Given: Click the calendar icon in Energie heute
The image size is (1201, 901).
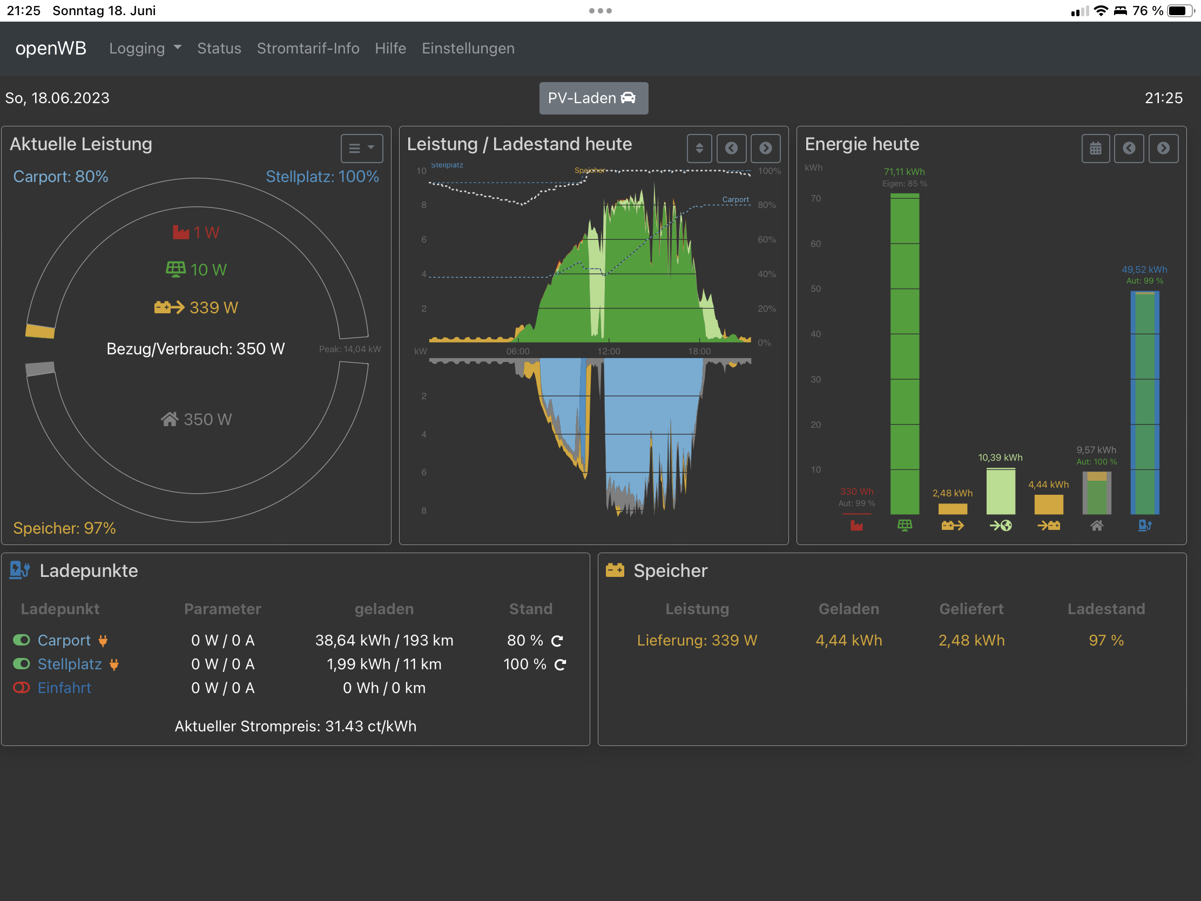Looking at the screenshot, I should point(1095,148).
